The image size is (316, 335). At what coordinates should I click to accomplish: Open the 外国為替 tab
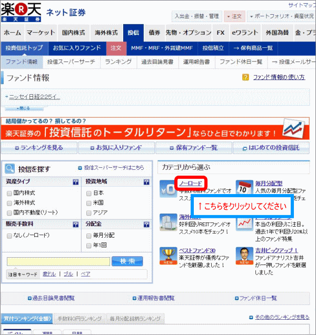[277, 33]
